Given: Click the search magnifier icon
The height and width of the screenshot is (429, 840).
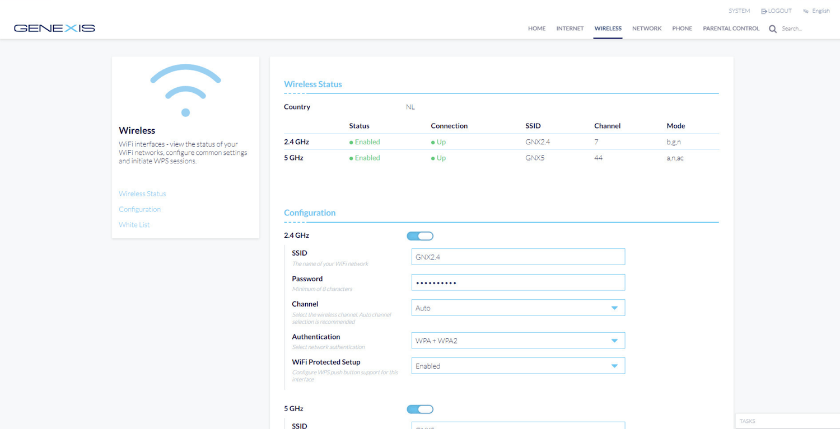Looking at the screenshot, I should tap(773, 29).
